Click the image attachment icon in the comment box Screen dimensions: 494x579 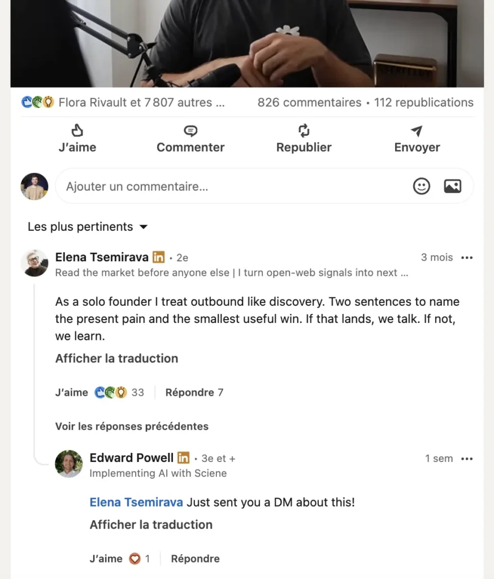(x=452, y=185)
